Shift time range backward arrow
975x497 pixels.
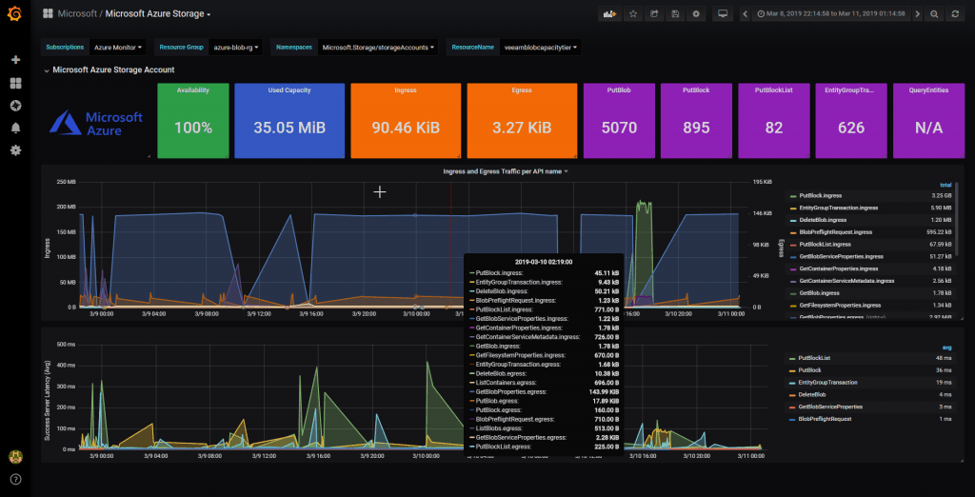tap(745, 13)
